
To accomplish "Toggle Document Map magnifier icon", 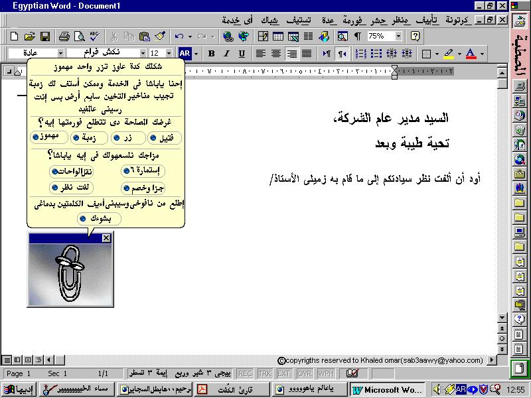I will pyautogui.click(x=342, y=36).
